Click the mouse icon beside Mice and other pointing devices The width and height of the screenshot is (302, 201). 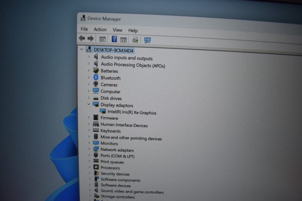pos(96,137)
